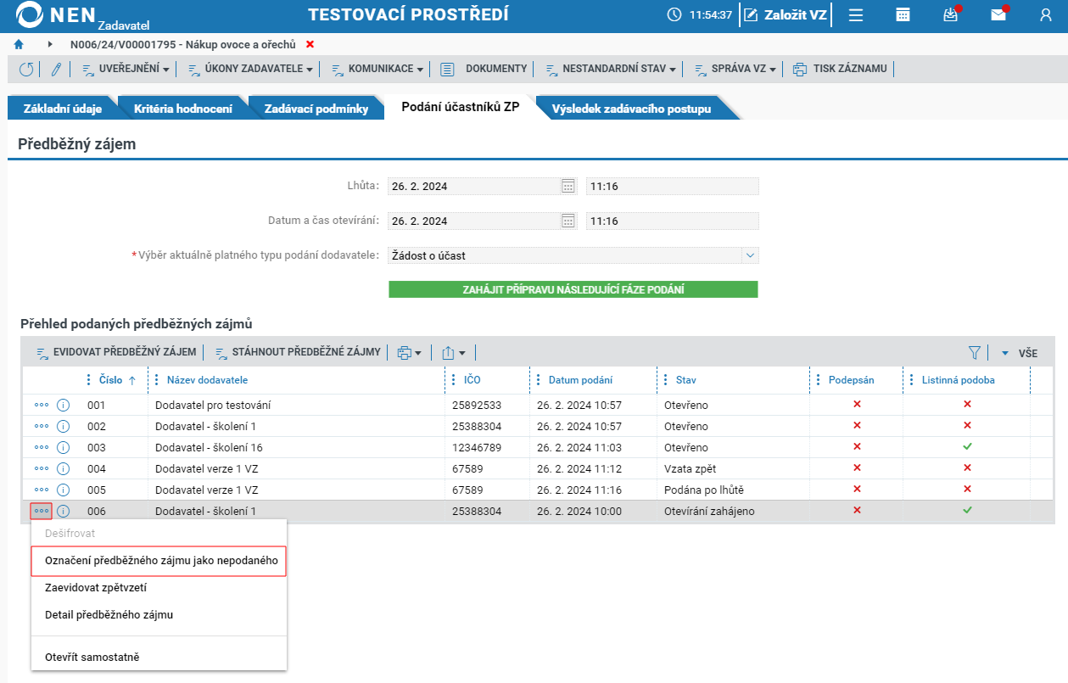
Task: Open the calculator icon in header
Action: tap(903, 14)
